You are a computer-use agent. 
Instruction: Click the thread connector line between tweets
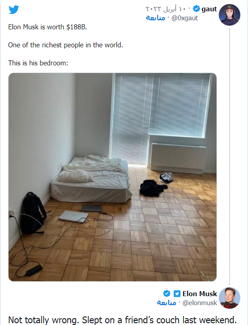[230, 156]
